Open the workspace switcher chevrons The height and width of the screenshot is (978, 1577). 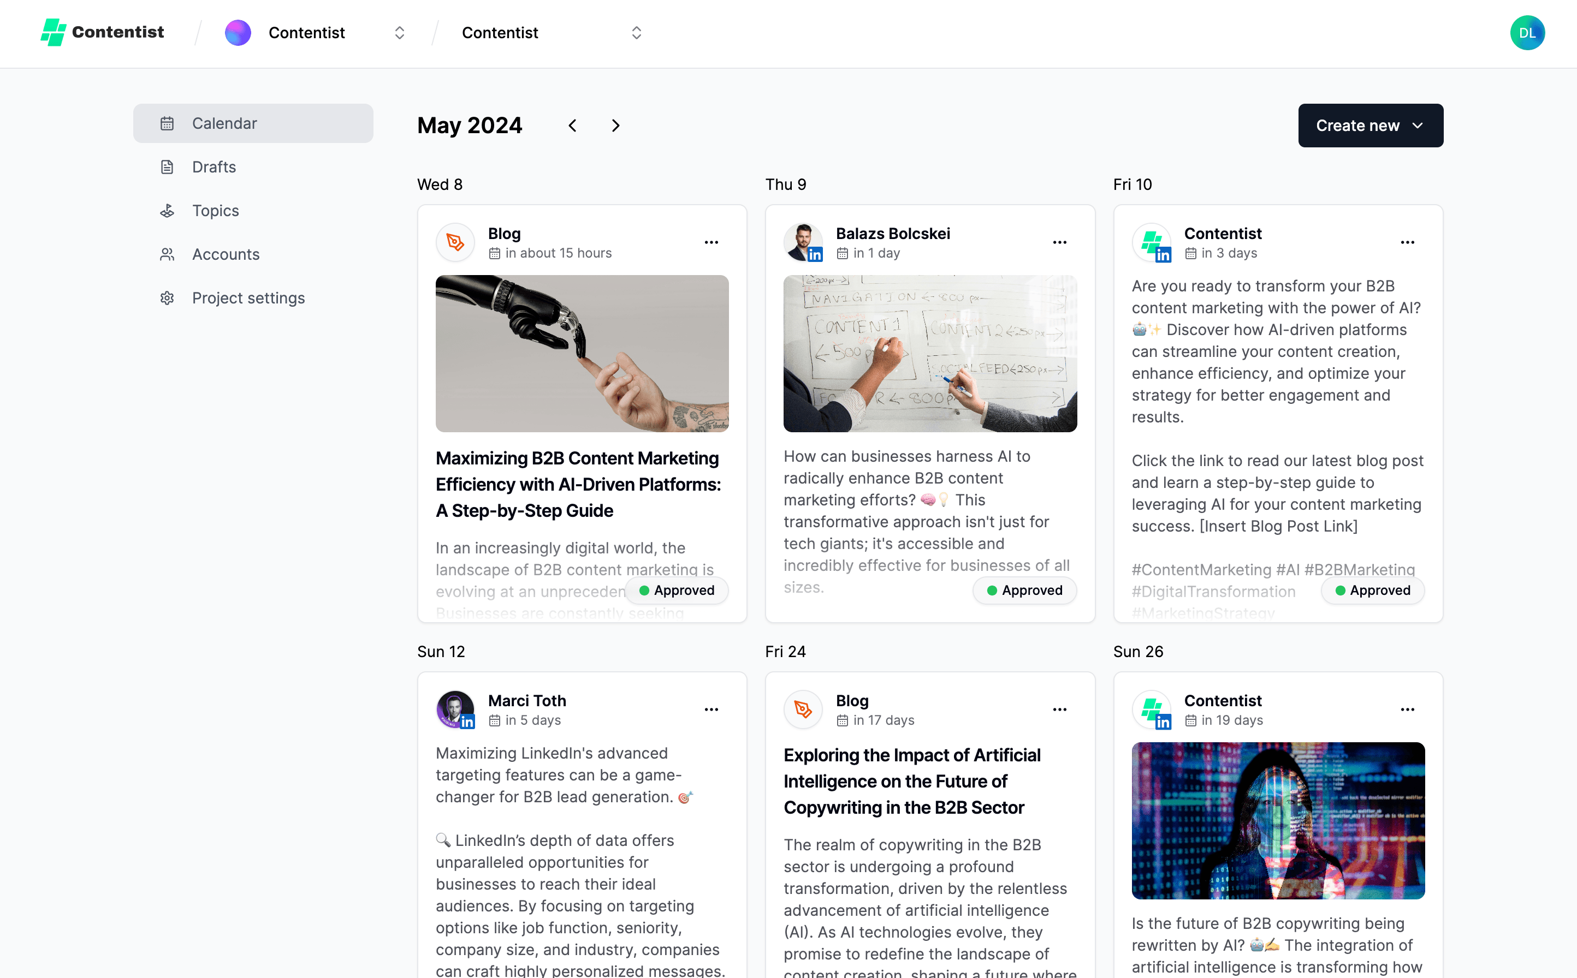pyautogui.click(x=399, y=32)
